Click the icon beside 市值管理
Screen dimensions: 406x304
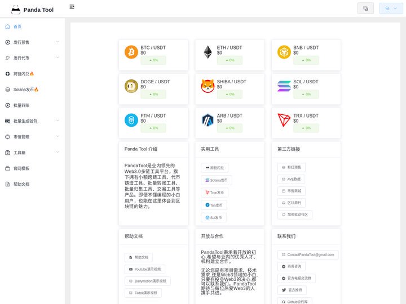point(7,137)
